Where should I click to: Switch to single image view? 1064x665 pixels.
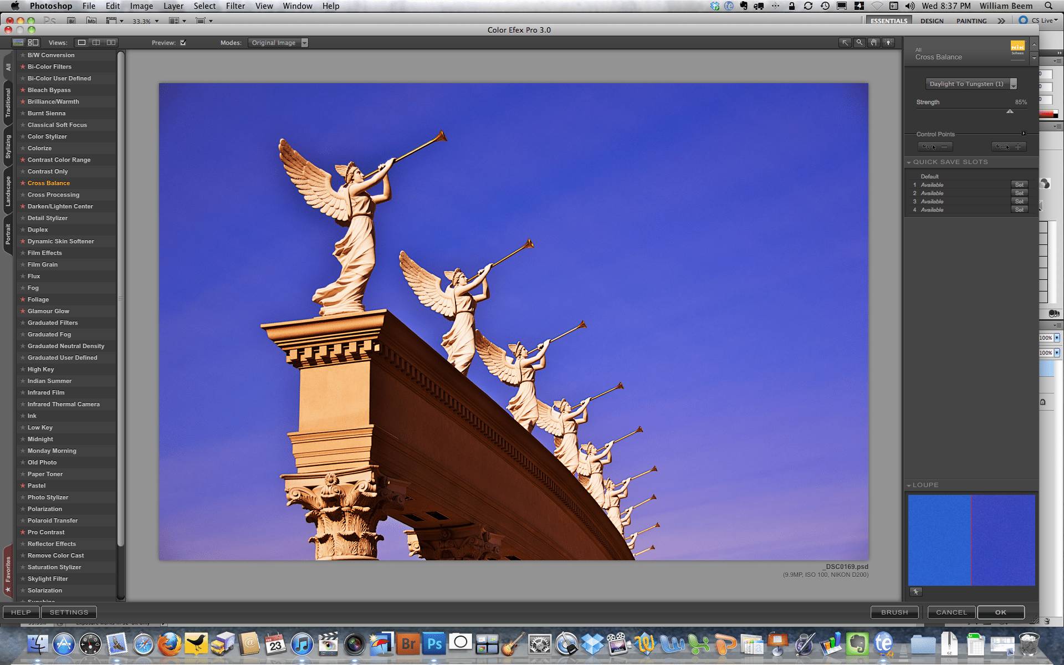pyautogui.click(x=81, y=43)
